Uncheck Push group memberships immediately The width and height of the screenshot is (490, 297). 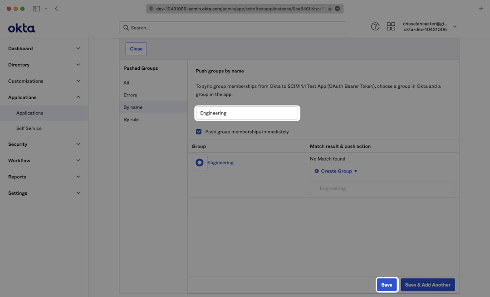click(199, 132)
